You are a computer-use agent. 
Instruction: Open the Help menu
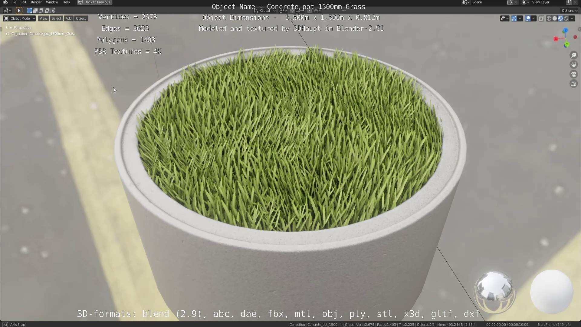[x=66, y=2]
